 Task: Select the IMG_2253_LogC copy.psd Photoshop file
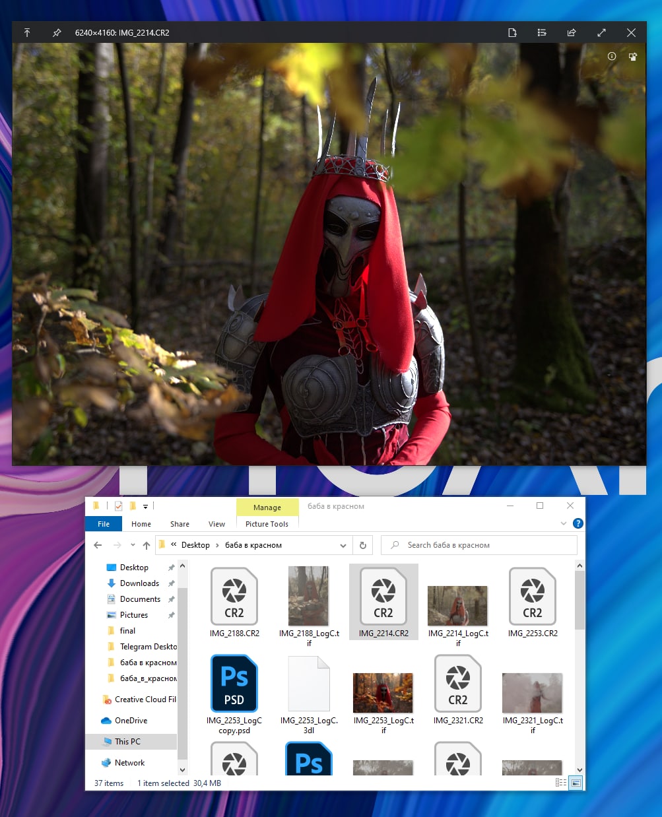click(234, 683)
